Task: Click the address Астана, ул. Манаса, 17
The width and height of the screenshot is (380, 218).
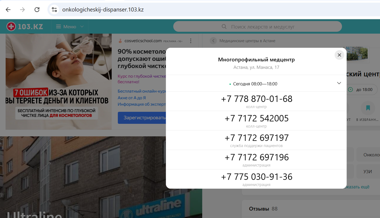Action: 256,67
